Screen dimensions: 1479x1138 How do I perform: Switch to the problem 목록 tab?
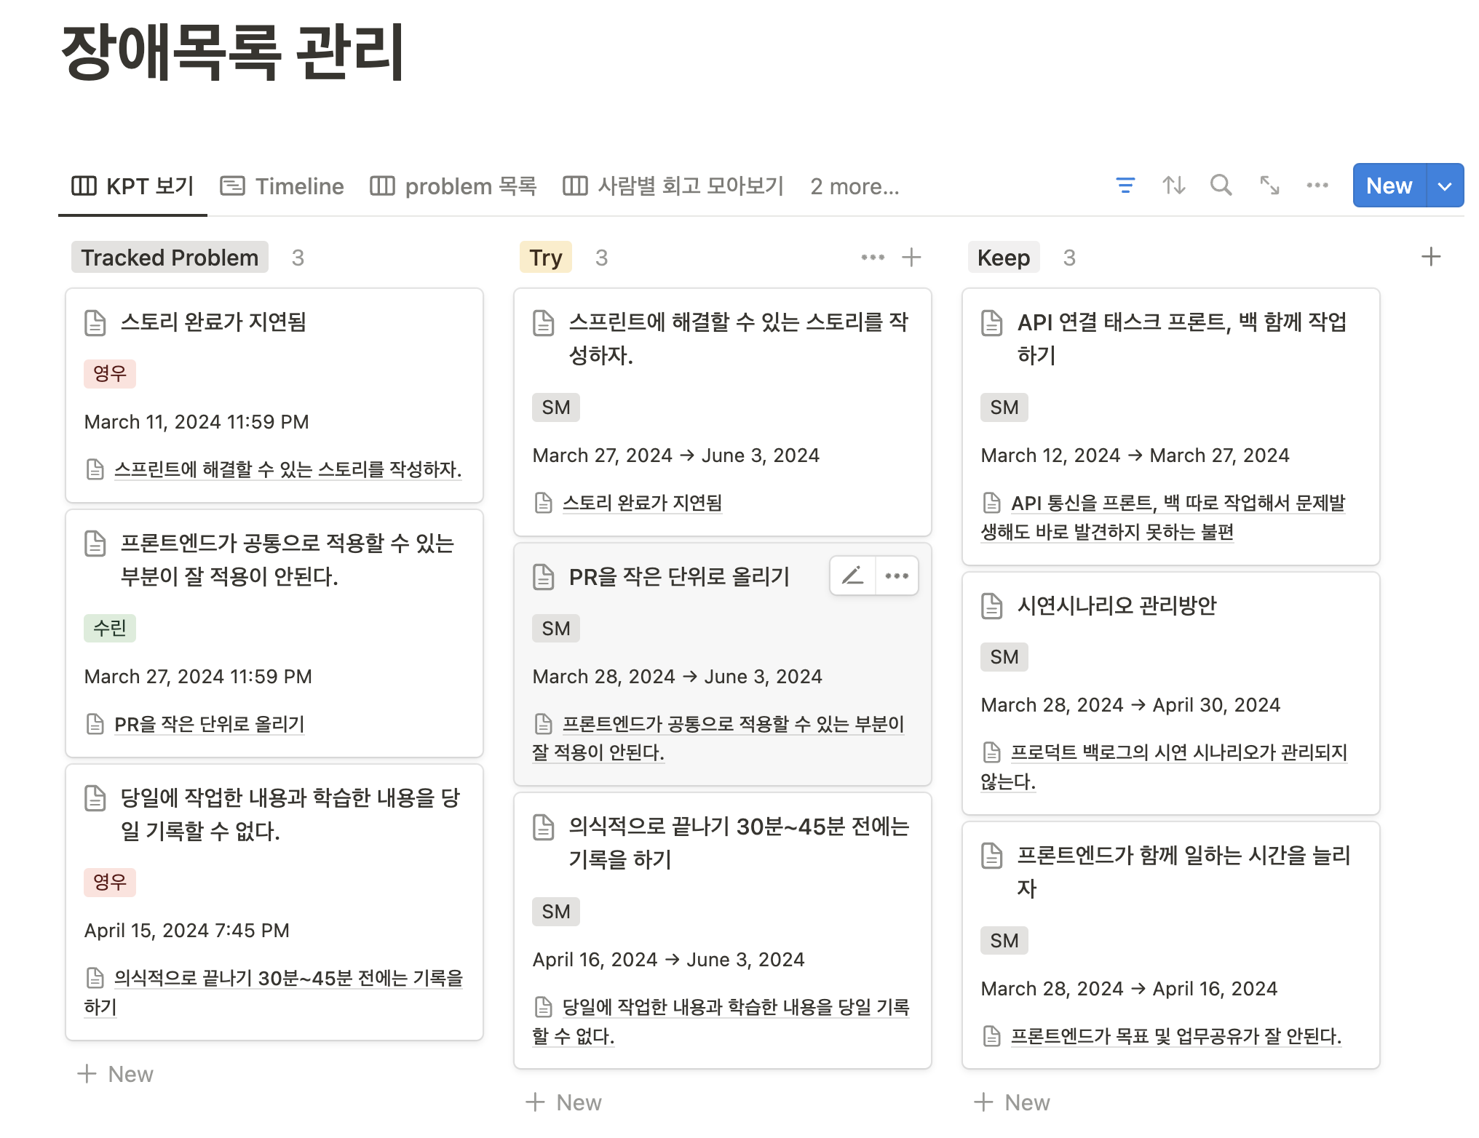tap(453, 186)
